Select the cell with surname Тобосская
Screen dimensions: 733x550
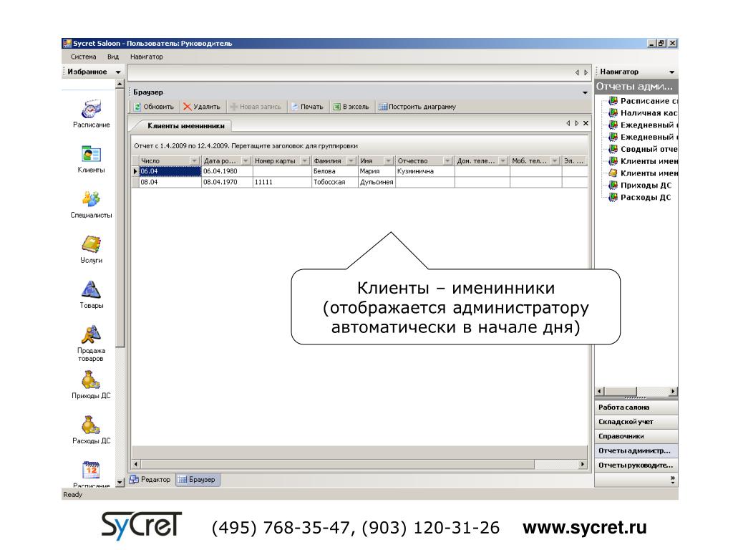(x=335, y=182)
